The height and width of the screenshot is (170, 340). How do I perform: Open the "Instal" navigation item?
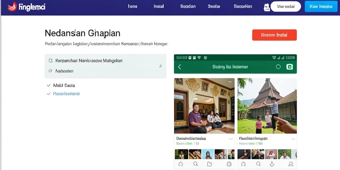(159, 7)
